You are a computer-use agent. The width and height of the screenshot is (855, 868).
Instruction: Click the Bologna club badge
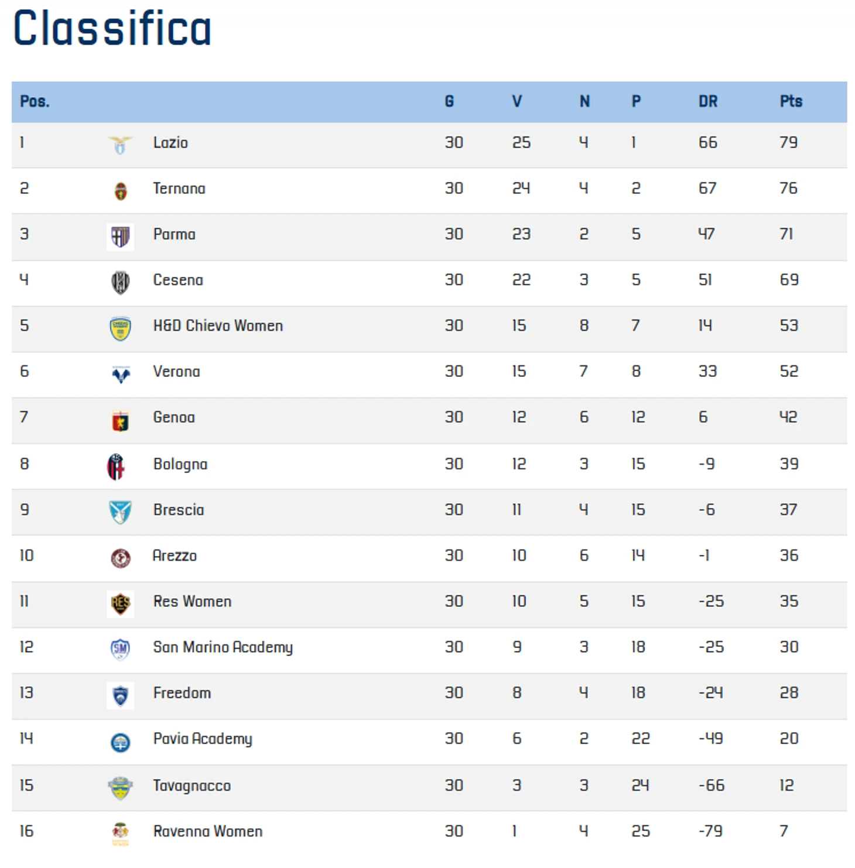point(116,466)
